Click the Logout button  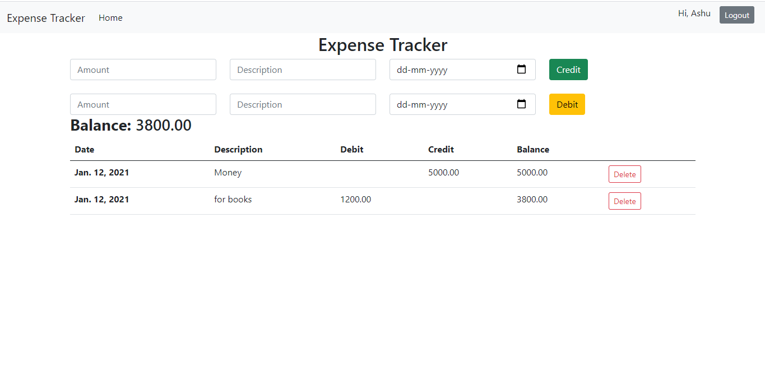click(736, 15)
